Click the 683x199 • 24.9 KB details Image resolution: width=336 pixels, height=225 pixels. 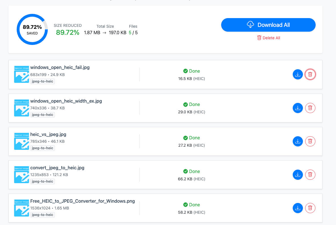pos(48,75)
